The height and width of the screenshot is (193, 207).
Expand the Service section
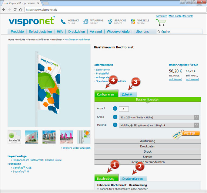[x=148, y=157]
